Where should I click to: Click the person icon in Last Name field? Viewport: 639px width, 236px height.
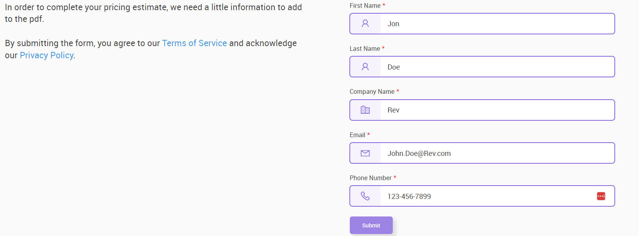365,67
